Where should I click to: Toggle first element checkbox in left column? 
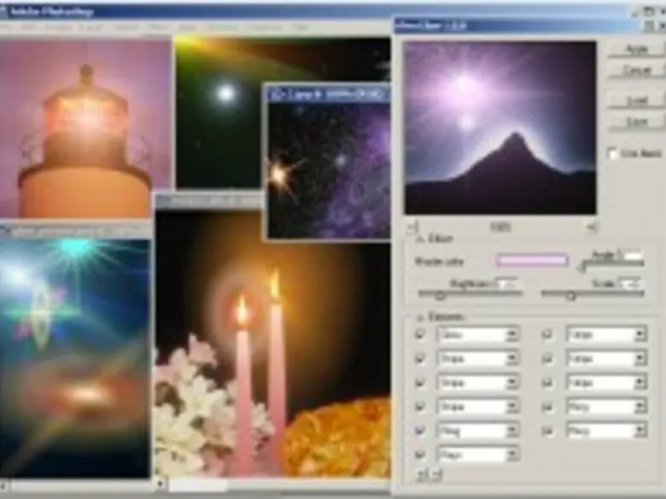(420, 334)
